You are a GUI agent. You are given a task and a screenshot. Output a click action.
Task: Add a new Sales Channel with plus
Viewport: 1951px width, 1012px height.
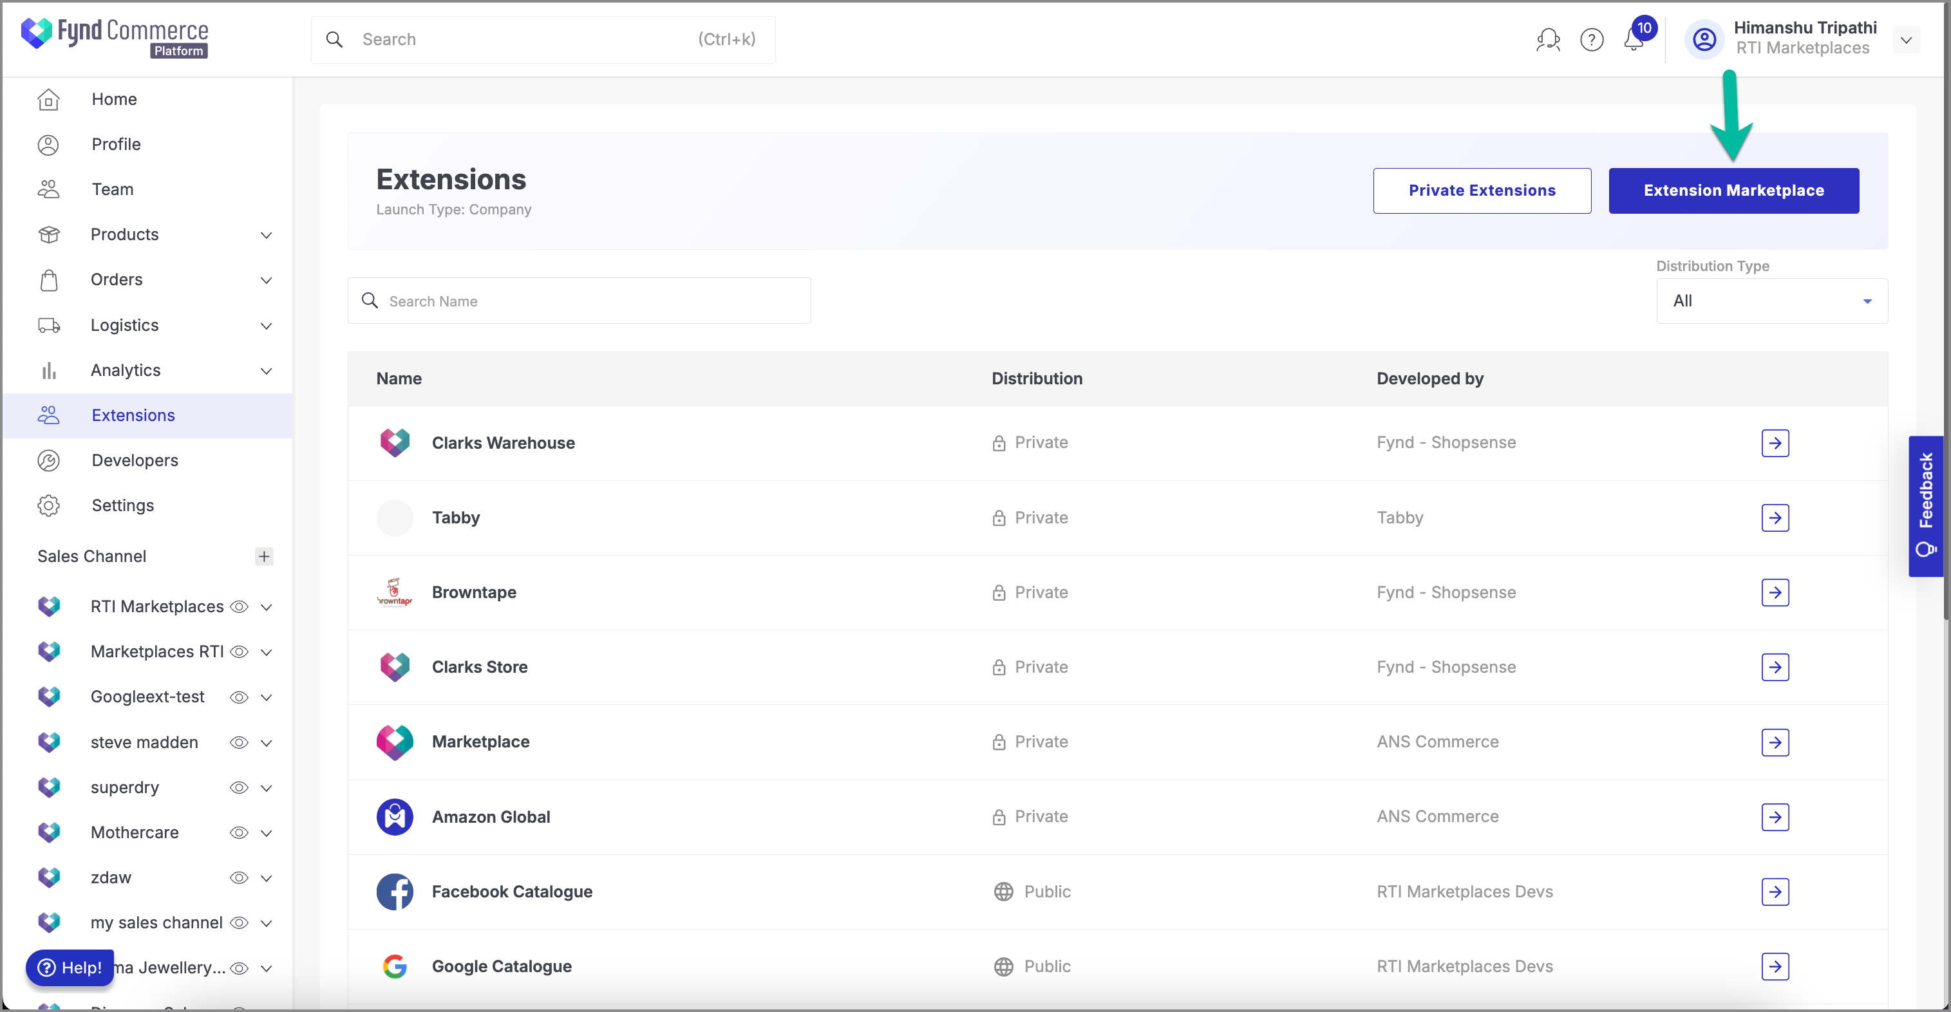click(x=263, y=556)
